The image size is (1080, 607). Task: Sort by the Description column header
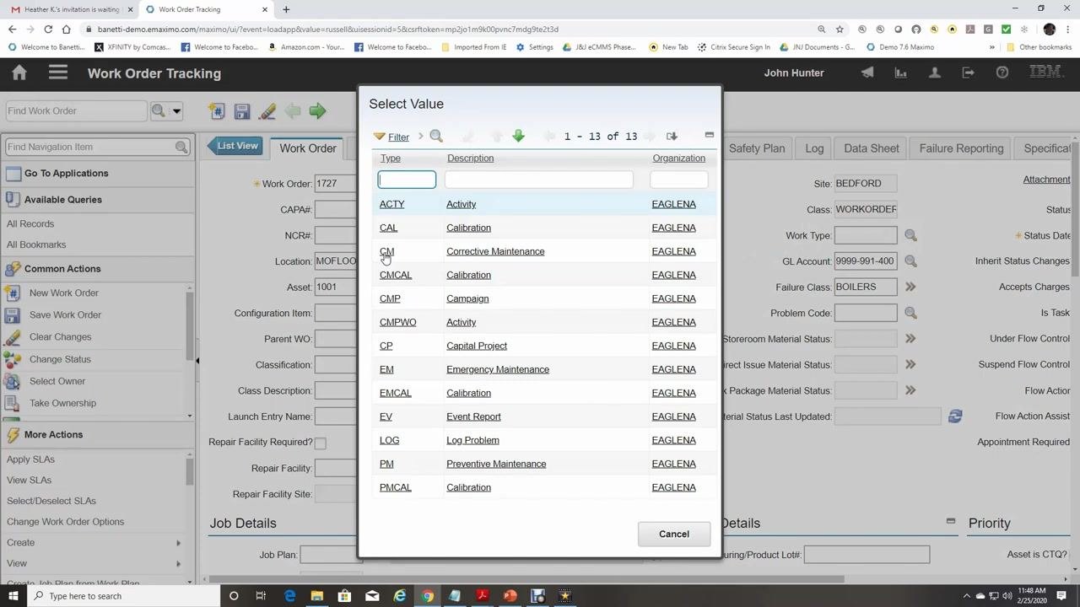click(470, 158)
